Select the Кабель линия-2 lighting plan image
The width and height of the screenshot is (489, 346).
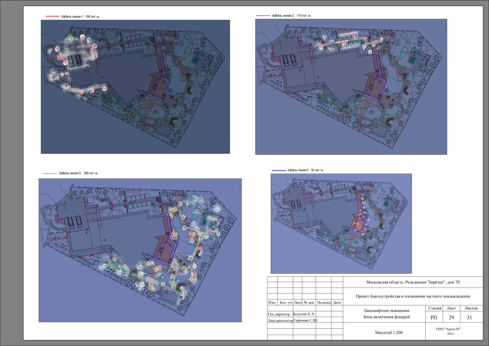pos(351,87)
